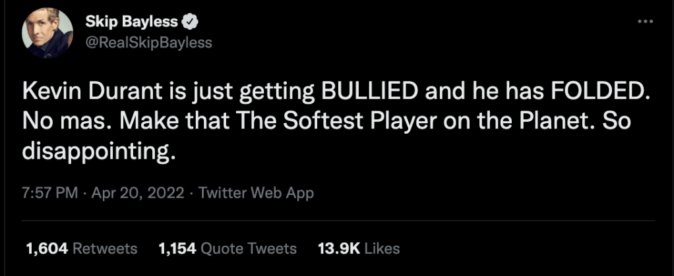The width and height of the screenshot is (674, 276).
Task: Open the Twitter Web App source link
Action: click(256, 193)
